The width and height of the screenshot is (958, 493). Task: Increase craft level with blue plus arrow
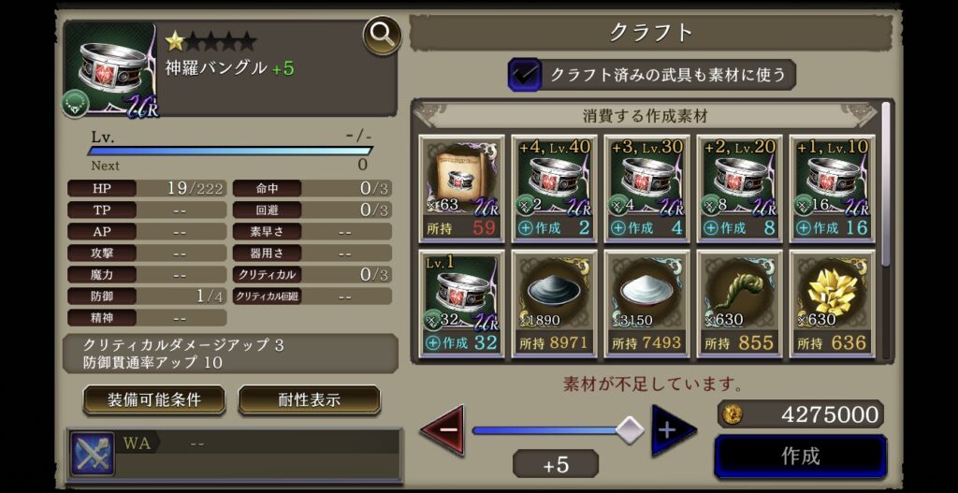(674, 429)
